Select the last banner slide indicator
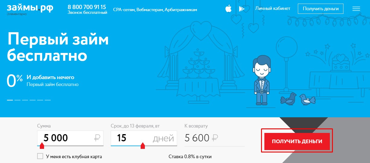 pos(48,100)
